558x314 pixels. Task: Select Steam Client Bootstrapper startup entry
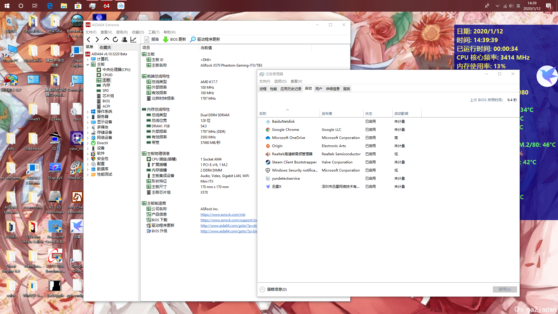click(388, 162)
